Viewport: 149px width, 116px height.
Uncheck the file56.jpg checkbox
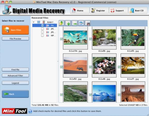point(91,39)
